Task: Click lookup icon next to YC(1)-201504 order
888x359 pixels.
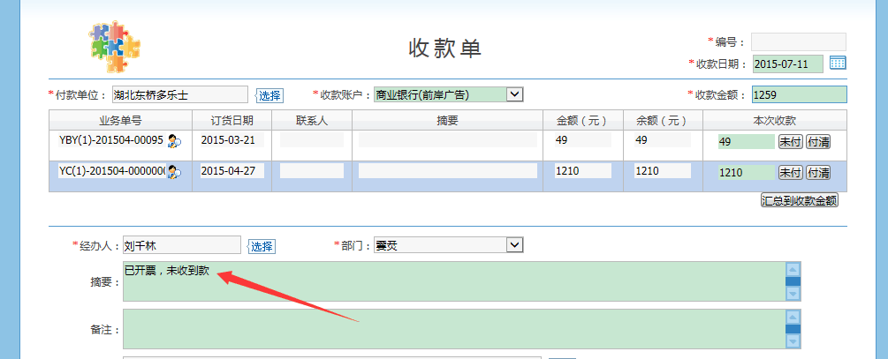Action: point(174,172)
